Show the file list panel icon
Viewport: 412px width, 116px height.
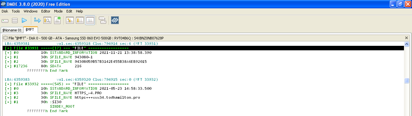(x=80, y=21)
